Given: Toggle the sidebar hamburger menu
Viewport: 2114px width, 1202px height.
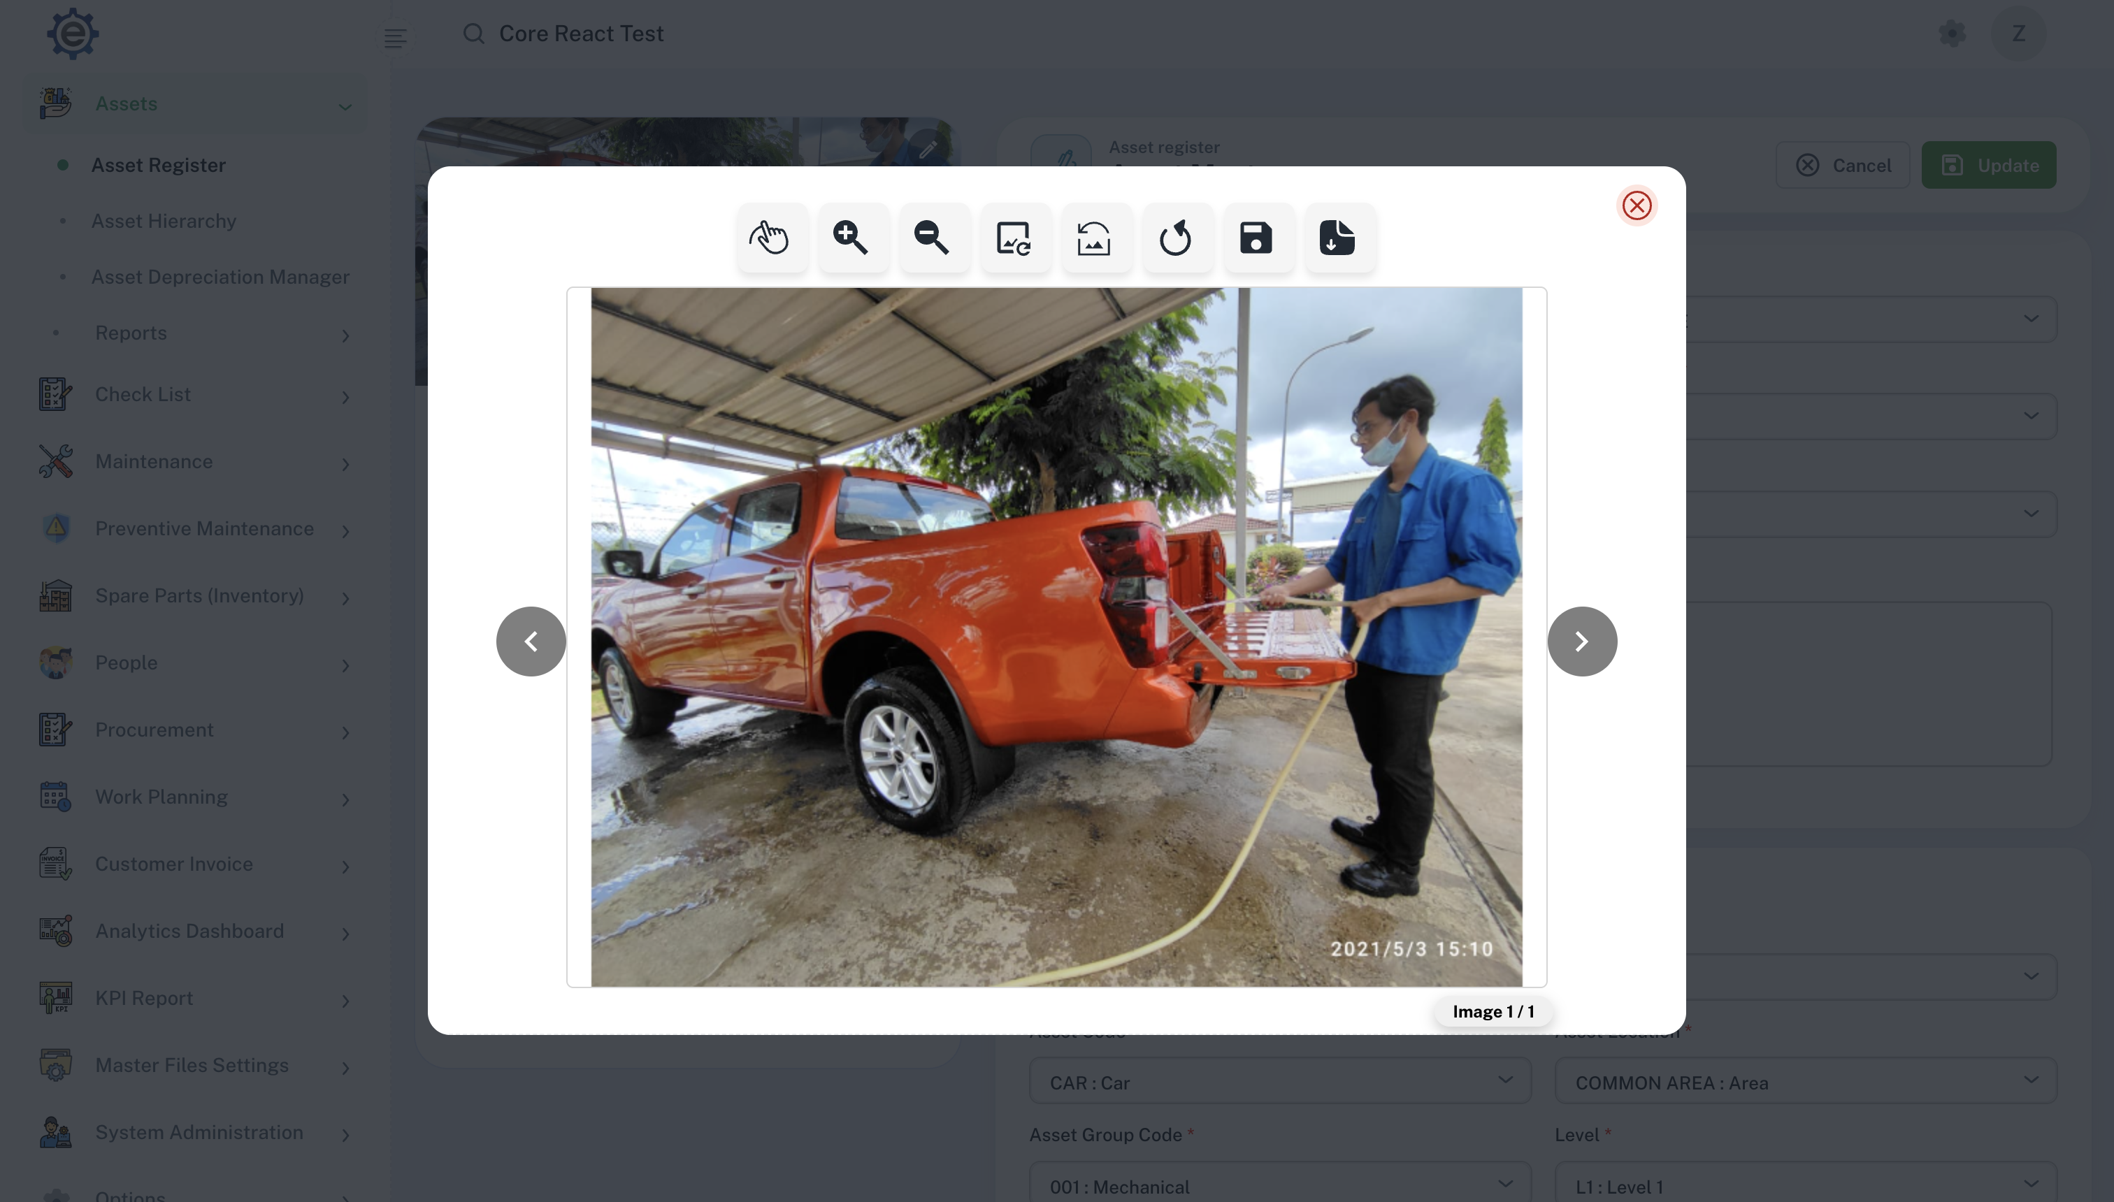Looking at the screenshot, I should tap(395, 37).
